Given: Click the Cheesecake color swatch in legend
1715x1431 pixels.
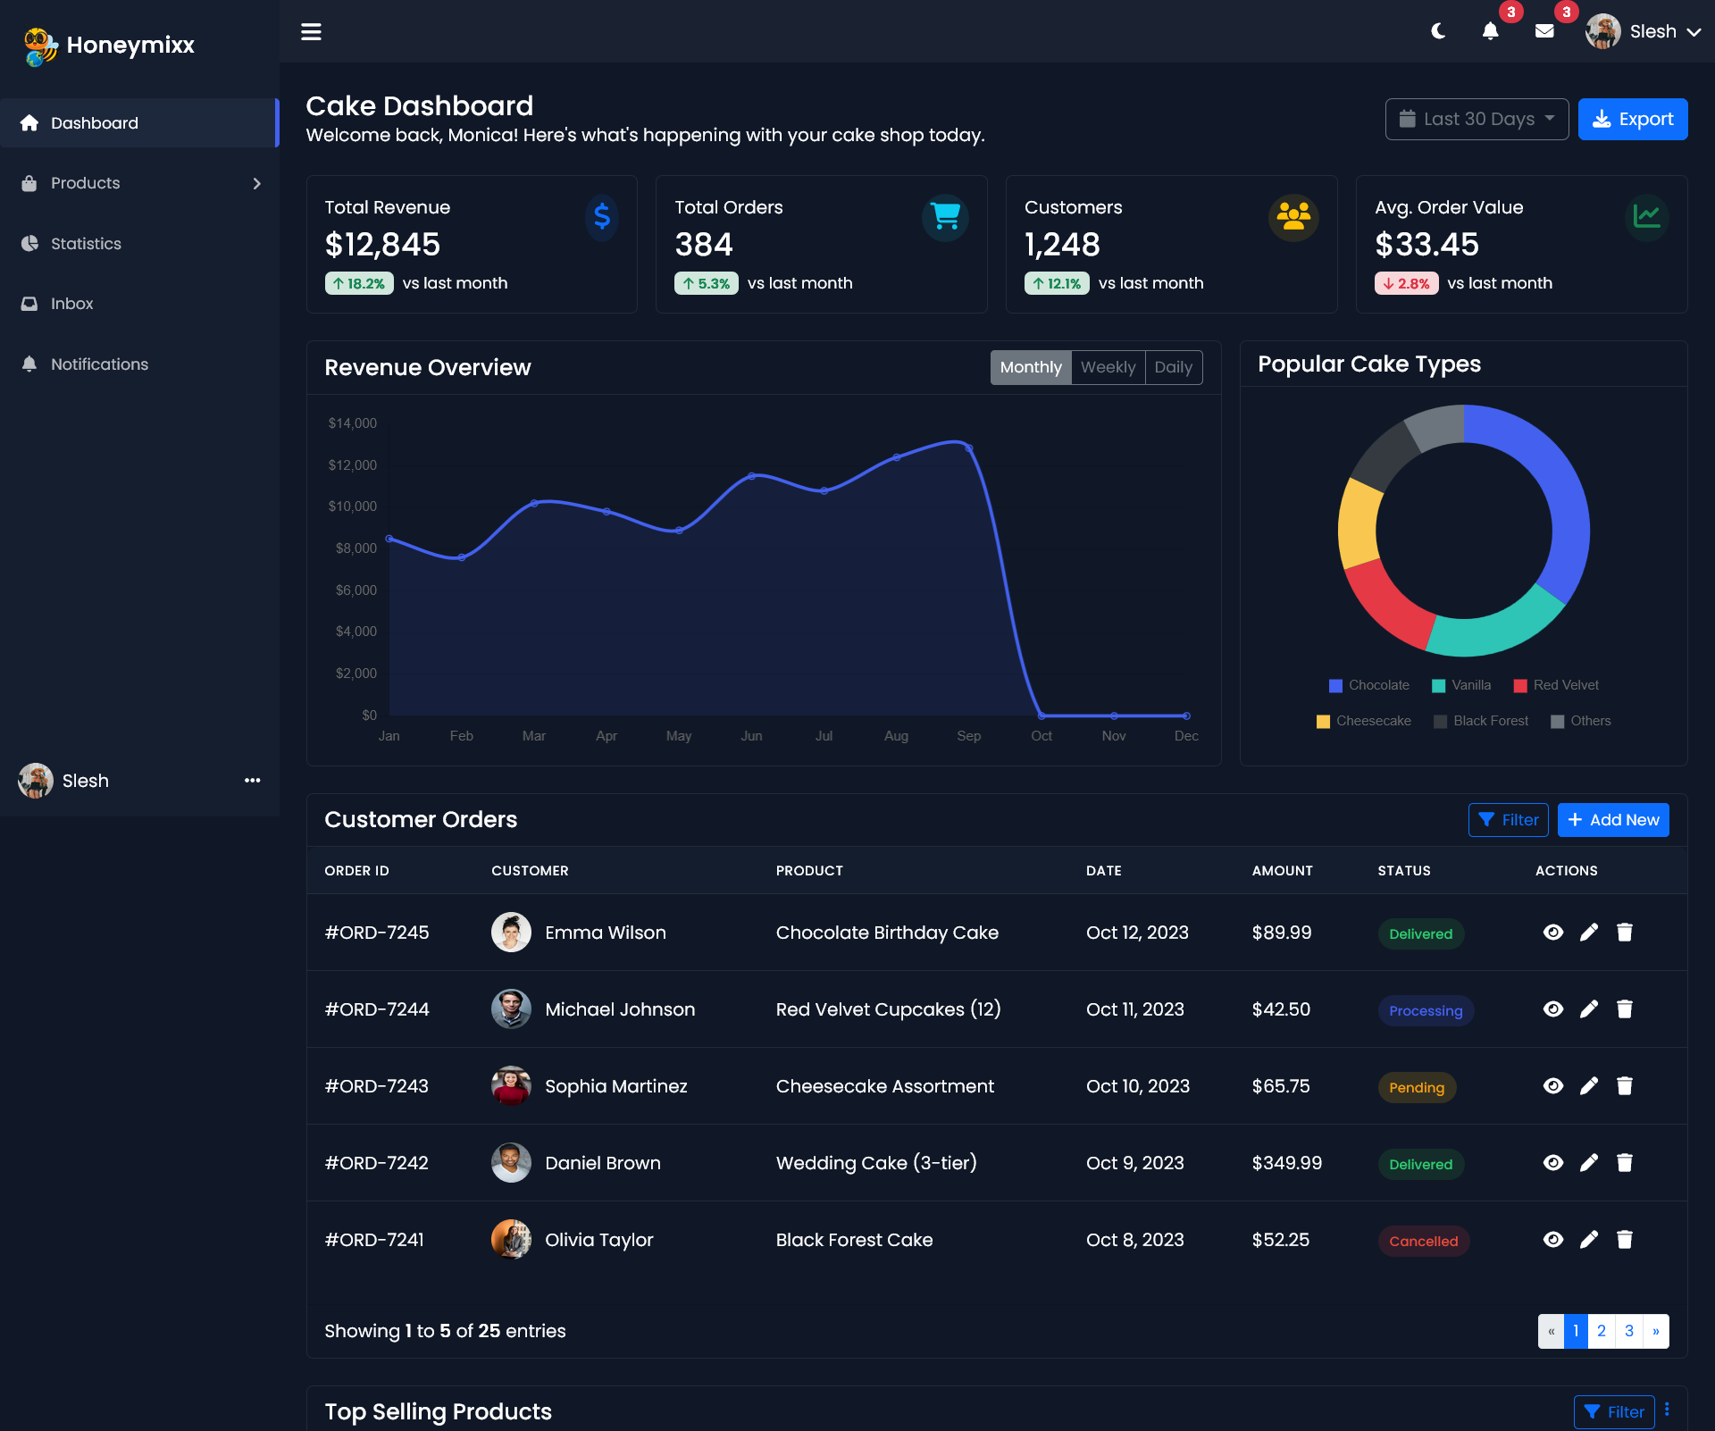Looking at the screenshot, I should pyautogui.click(x=1323, y=722).
